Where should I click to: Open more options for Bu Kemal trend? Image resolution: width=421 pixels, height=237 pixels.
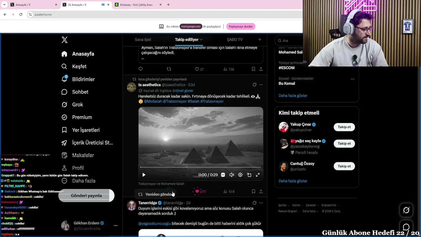pos(353,79)
